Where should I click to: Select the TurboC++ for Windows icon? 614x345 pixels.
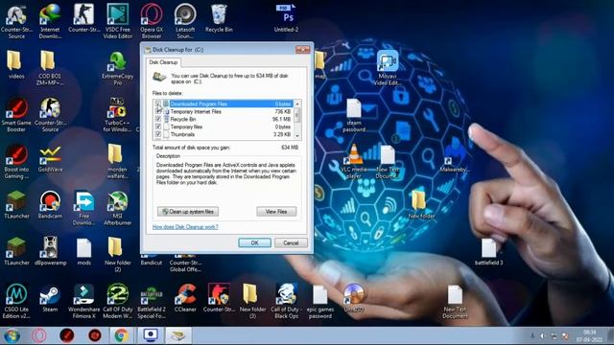[x=117, y=115]
